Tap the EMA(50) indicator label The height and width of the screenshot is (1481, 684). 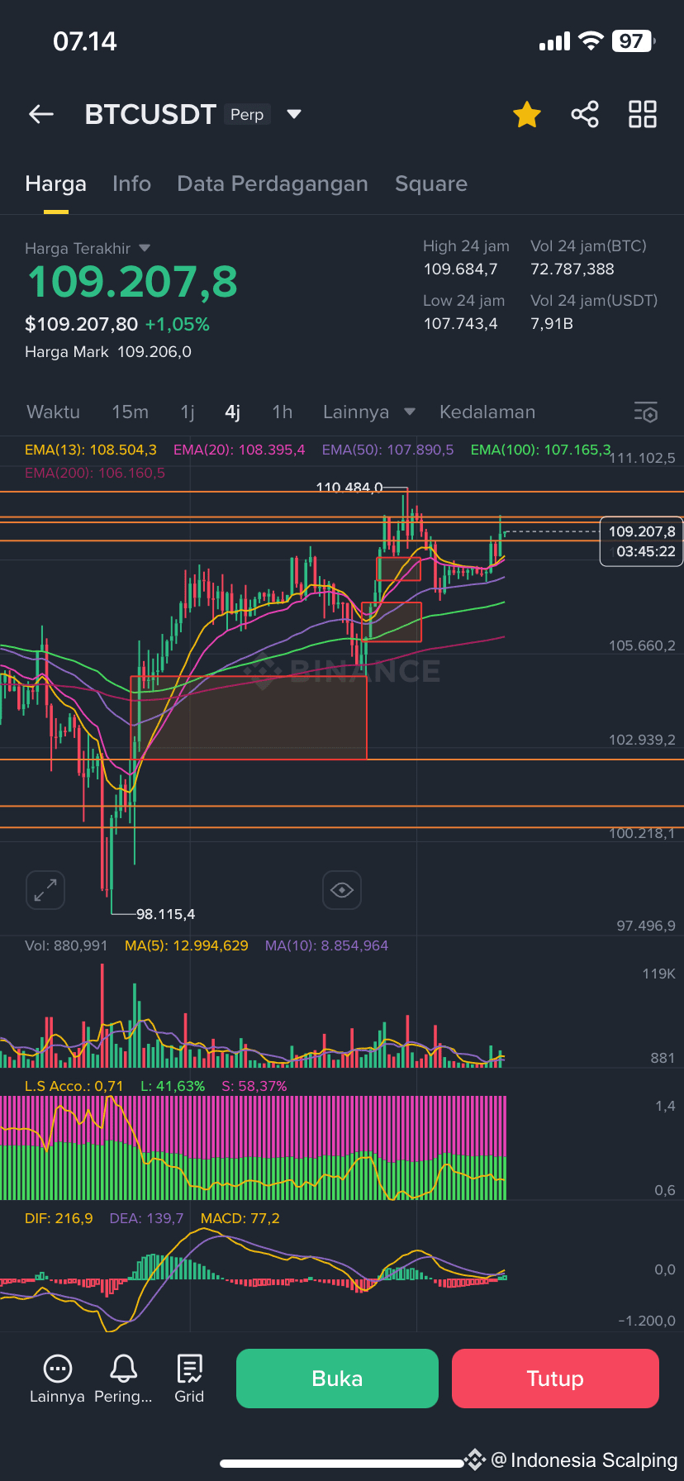click(387, 450)
